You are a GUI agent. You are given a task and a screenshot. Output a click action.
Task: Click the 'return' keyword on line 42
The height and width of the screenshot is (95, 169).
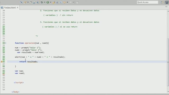point(22,61)
